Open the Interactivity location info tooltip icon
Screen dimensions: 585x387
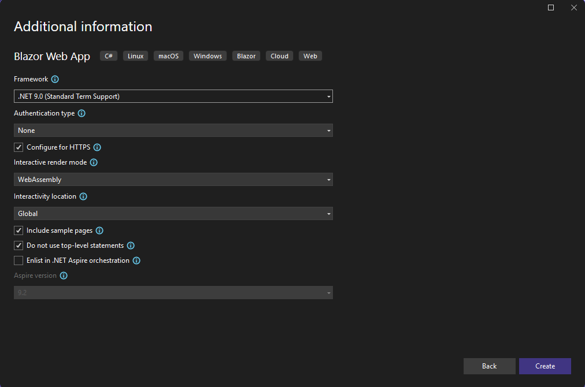[83, 196]
